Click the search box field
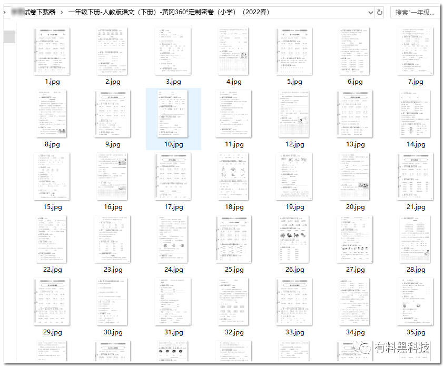The image size is (444, 367). tap(415, 13)
